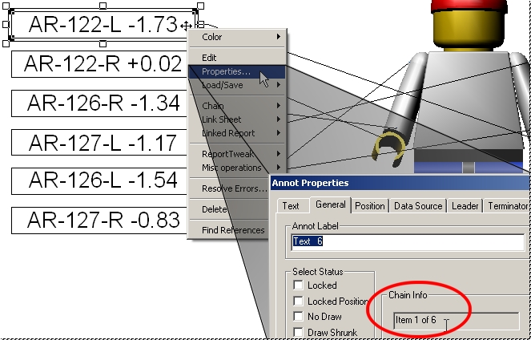Viewport: 531px width, 340px height.
Task: Select Delete in the context menu
Action: 214,209
